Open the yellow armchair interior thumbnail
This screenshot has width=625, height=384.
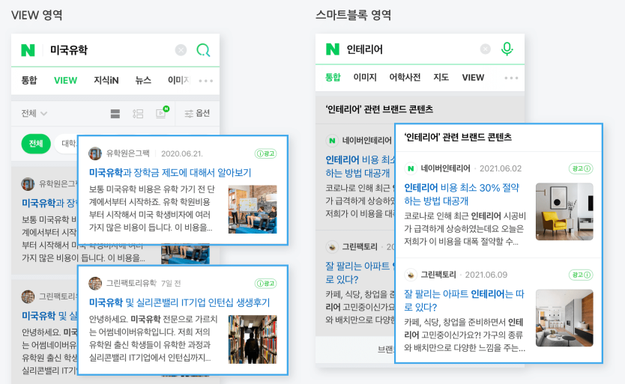coord(564,212)
